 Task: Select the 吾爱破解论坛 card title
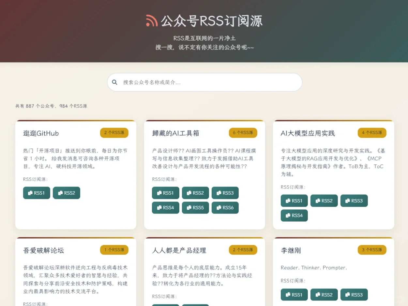pyautogui.click(x=43, y=250)
